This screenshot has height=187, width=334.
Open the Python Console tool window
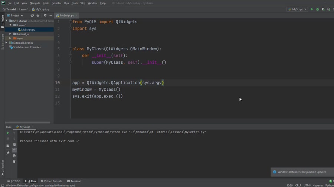tap(51, 181)
